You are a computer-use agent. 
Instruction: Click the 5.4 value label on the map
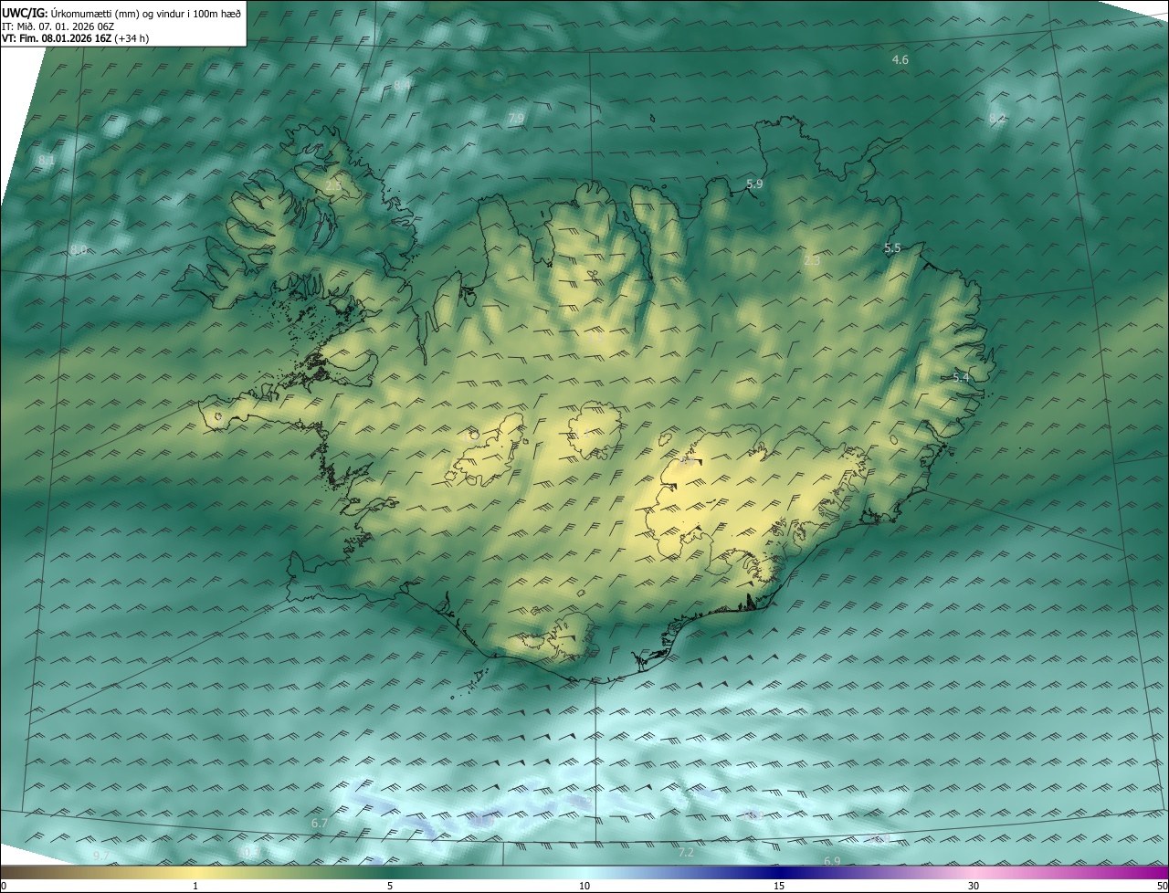point(961,378)
